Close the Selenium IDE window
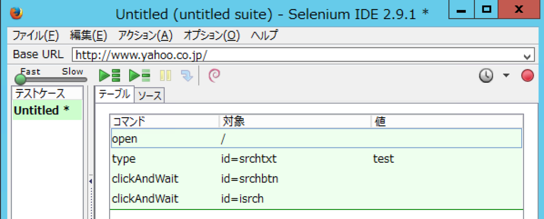 [519, 10]
